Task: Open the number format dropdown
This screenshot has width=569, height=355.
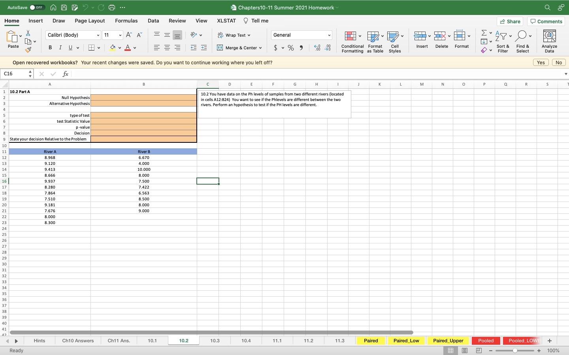Action: tap(329, 35)
